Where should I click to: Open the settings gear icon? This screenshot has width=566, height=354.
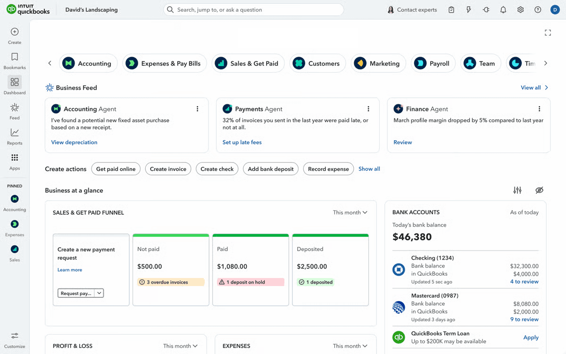[x=521, y=9]
